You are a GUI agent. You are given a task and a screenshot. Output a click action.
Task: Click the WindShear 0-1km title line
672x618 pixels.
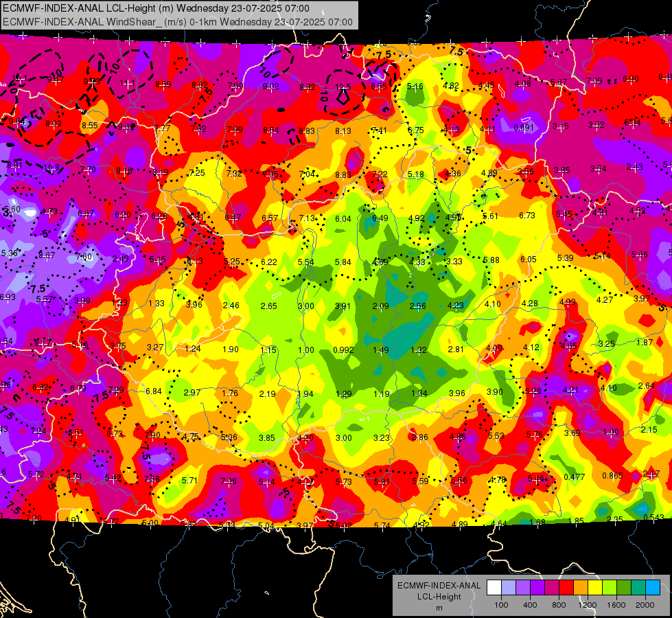click(177, 22)
